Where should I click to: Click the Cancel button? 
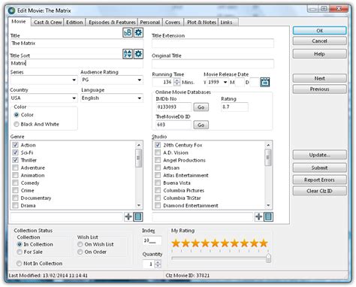320,41
